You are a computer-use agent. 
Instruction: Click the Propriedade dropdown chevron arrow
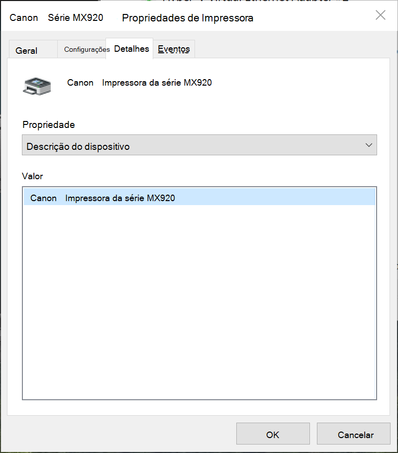pos(369,145)
